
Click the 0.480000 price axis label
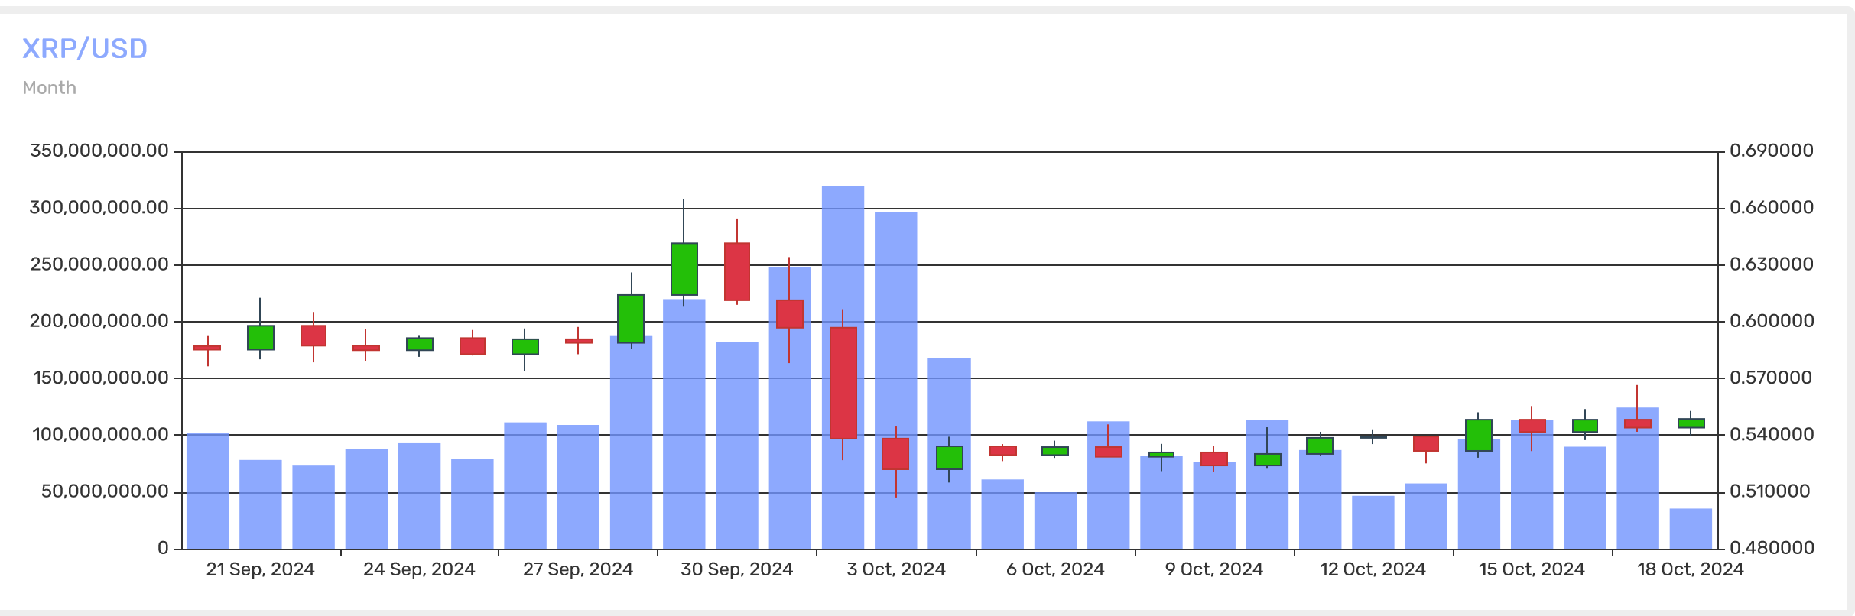[1772, 548]
